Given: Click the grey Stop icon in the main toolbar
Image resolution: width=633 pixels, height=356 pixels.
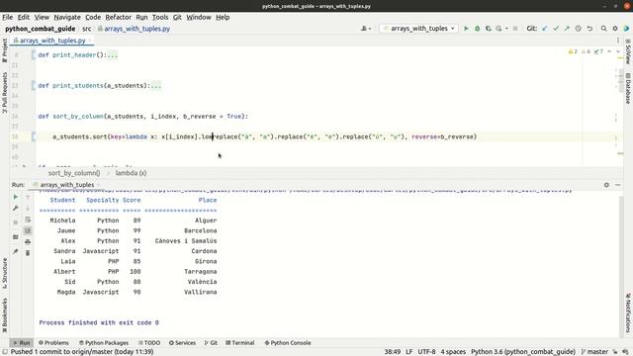Looking at the screenshot, I should point(515,29).
